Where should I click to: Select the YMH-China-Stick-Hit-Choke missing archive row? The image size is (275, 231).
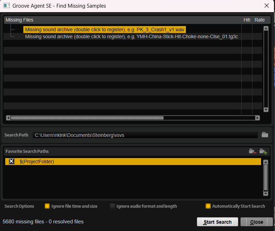point(132,36)
